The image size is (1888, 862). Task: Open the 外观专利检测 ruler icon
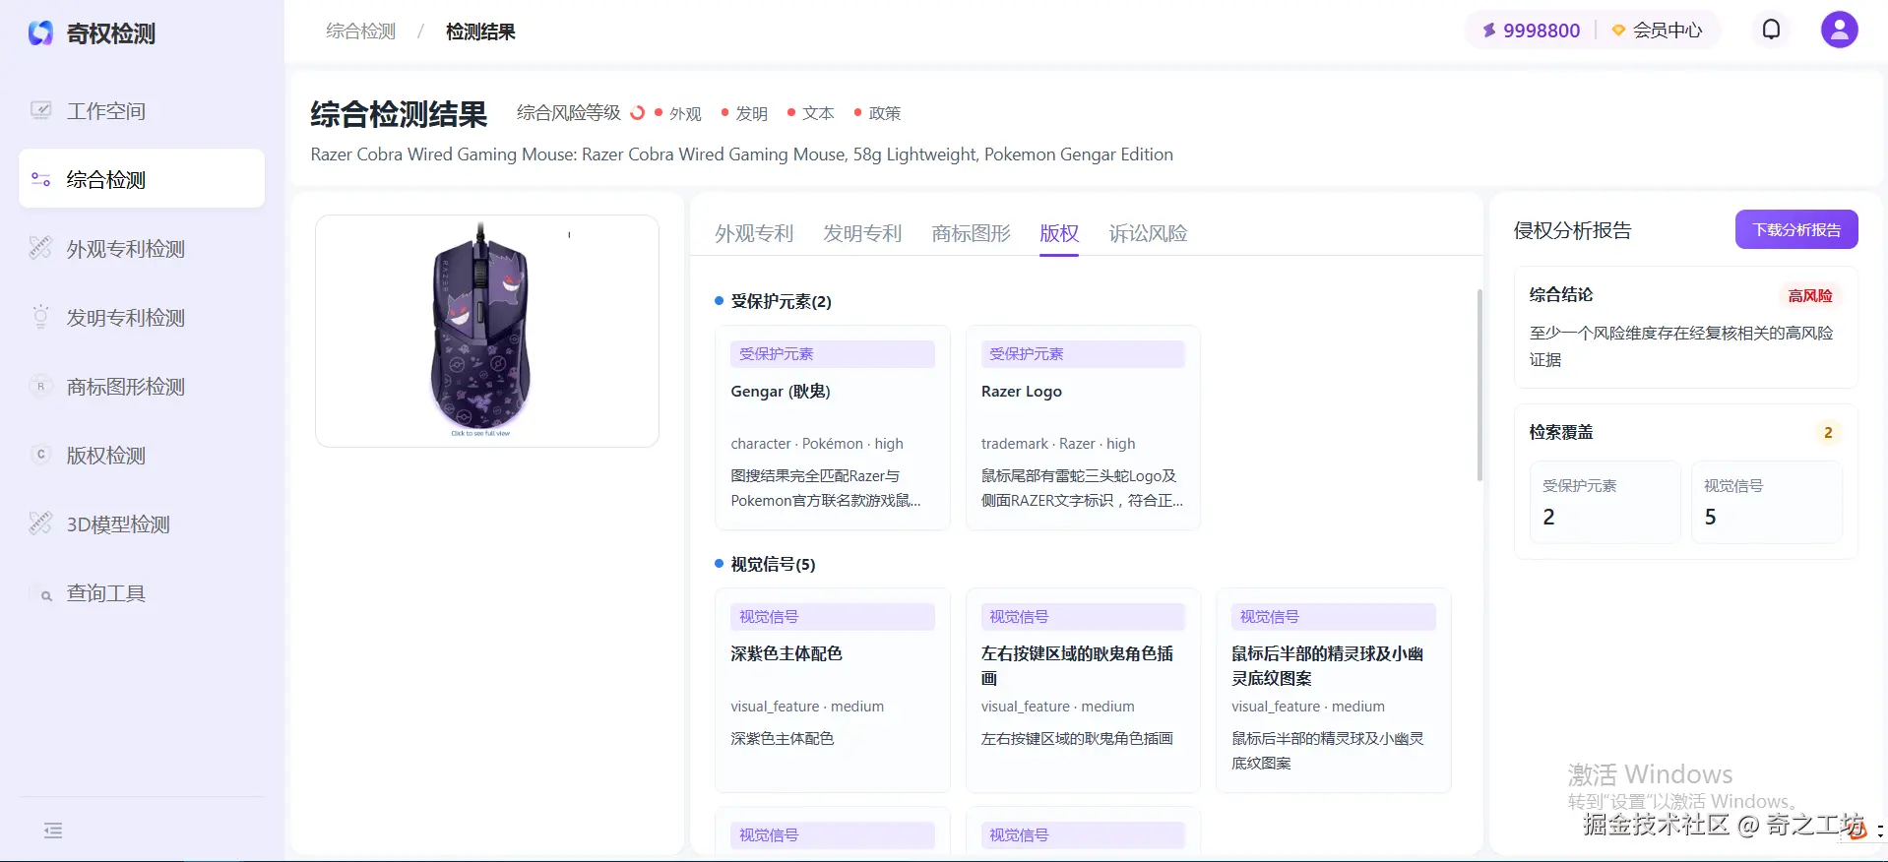click(x=40, y=248)
